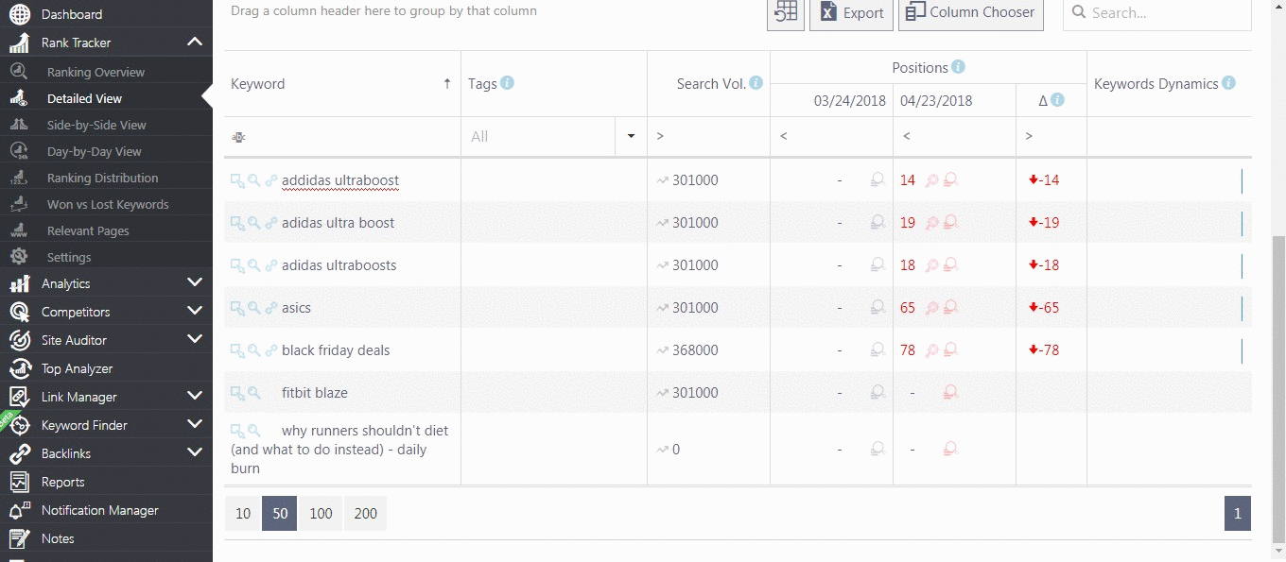Click the Positions header info icon
Screen dimensions: 1286x562
(958, 67)
